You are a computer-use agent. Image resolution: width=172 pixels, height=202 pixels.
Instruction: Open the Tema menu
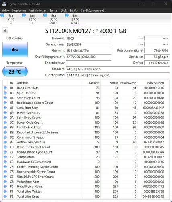coord(53,11)
